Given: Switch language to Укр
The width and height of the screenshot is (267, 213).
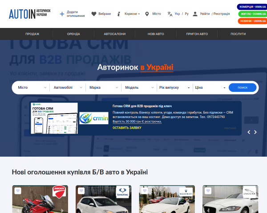Looking at the screenshot, I should pos(177,14).
